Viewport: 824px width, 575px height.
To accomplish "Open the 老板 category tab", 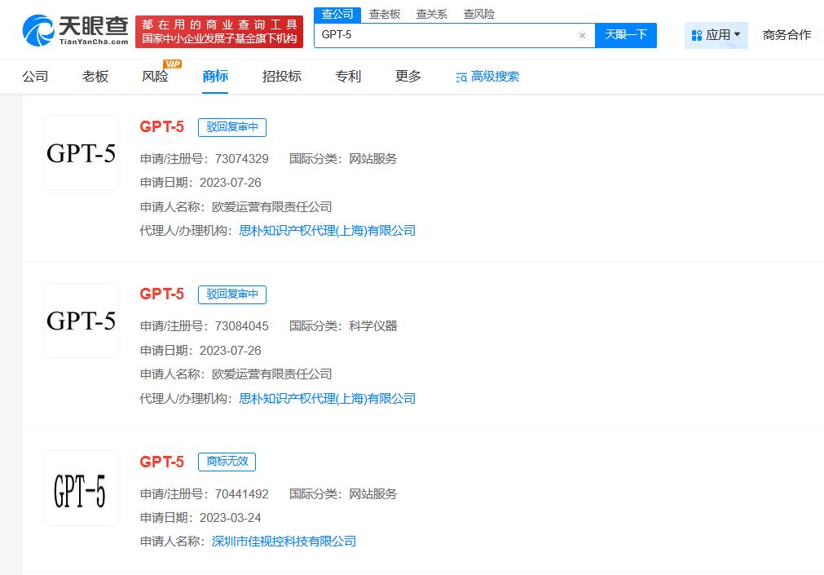I will [x=95, y=77].
